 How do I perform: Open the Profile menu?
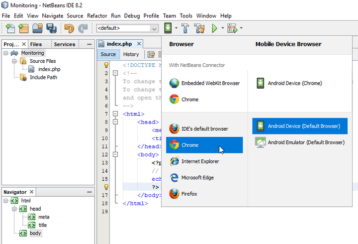[x=151, y=16]
